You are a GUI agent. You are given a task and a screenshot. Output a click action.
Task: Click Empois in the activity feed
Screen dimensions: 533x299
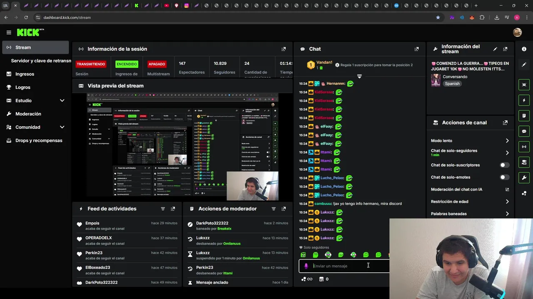tap(92, 223)
